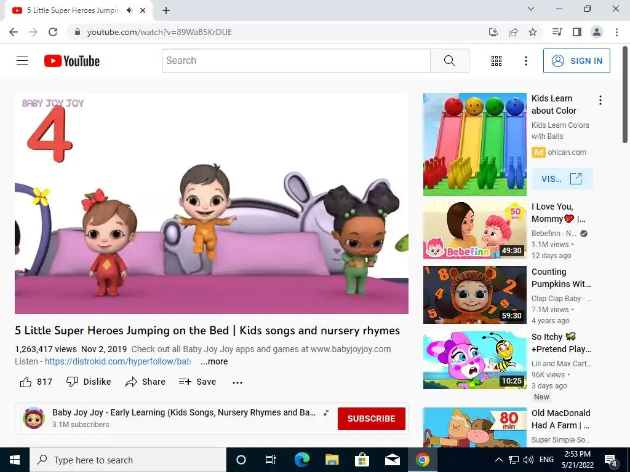Image resolution: width=630 pixels, height=472 pixels.
Task: Open Chrome three-dot menu
Action: click(x=616, y=32)
